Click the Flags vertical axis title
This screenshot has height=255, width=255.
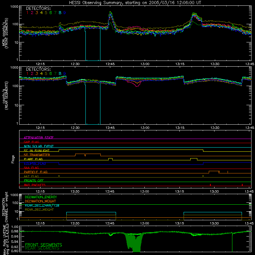(x=13, y=159)
